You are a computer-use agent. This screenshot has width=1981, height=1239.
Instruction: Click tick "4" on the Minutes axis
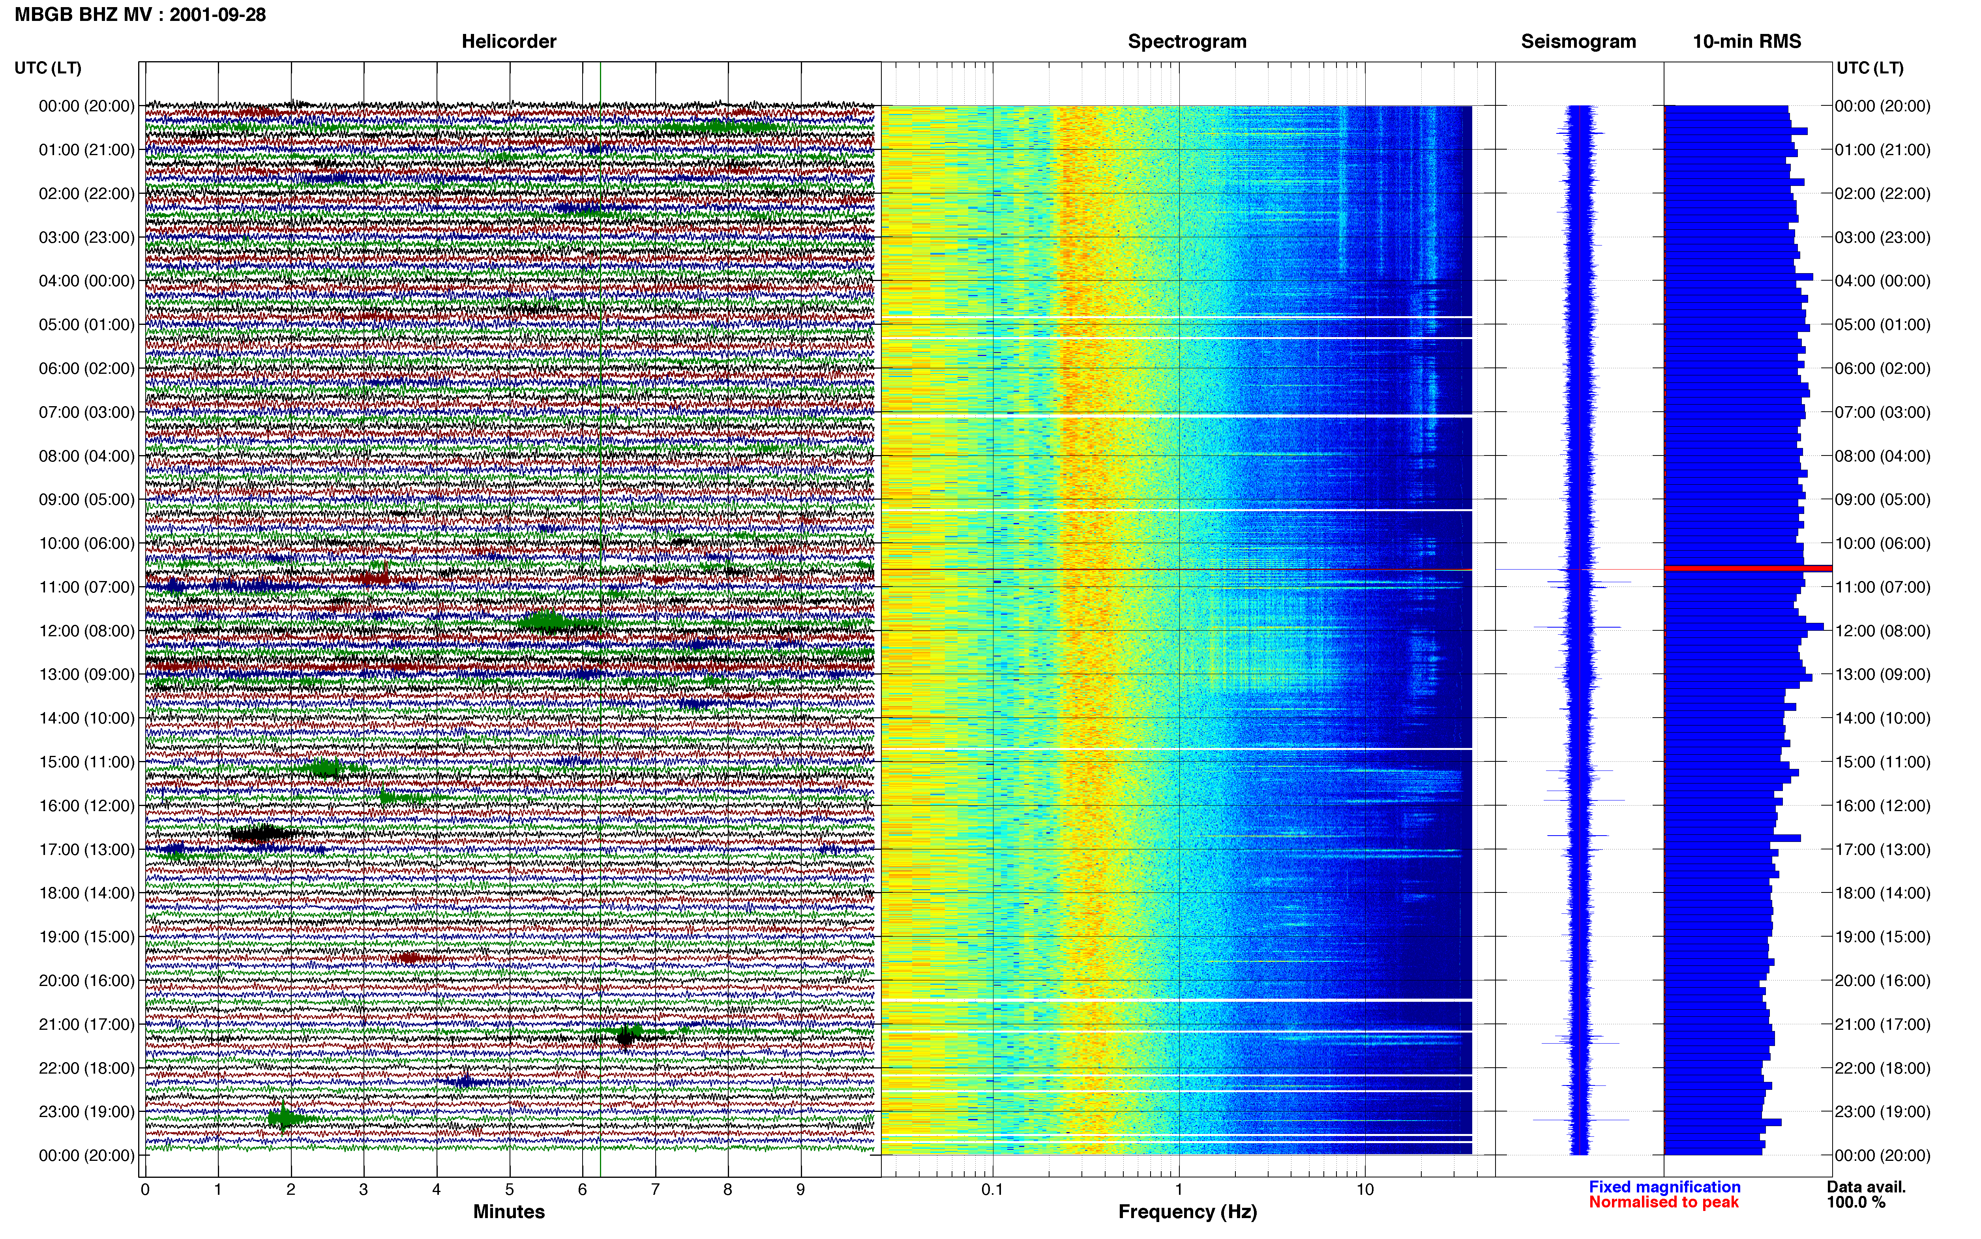point(437,1190)
